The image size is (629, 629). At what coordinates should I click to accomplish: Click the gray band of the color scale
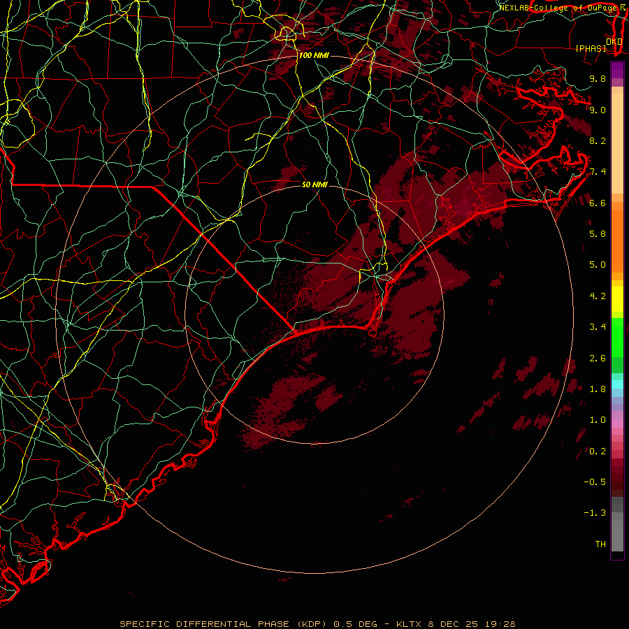(x=617, y=523)
